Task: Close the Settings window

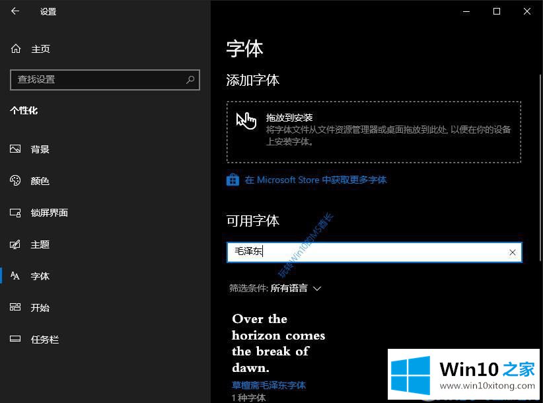Action: coord(527,11)
